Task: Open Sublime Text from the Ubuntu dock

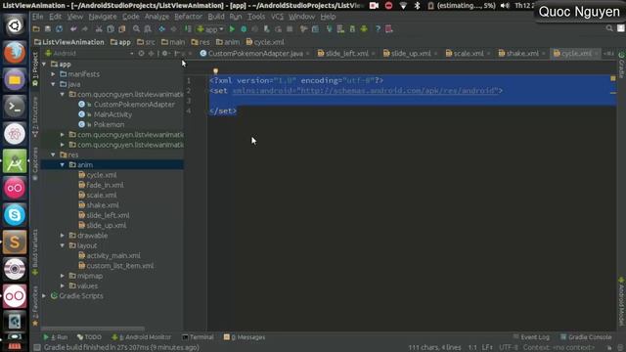Action: pos(15,242)
